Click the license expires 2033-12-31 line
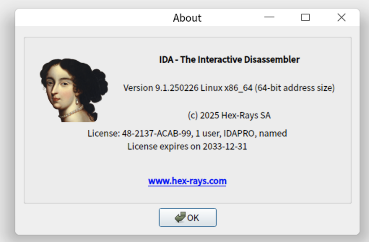369x242 pixels. pyautogui.click(x=187, y=146)
